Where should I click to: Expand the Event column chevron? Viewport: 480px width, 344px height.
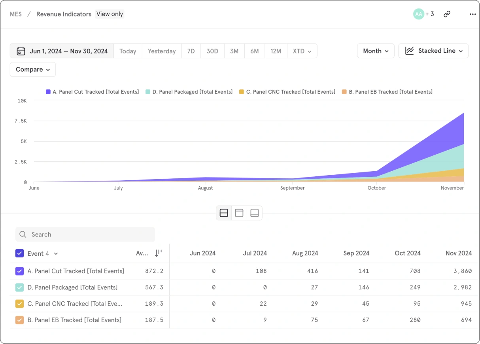tap(56, 254)
